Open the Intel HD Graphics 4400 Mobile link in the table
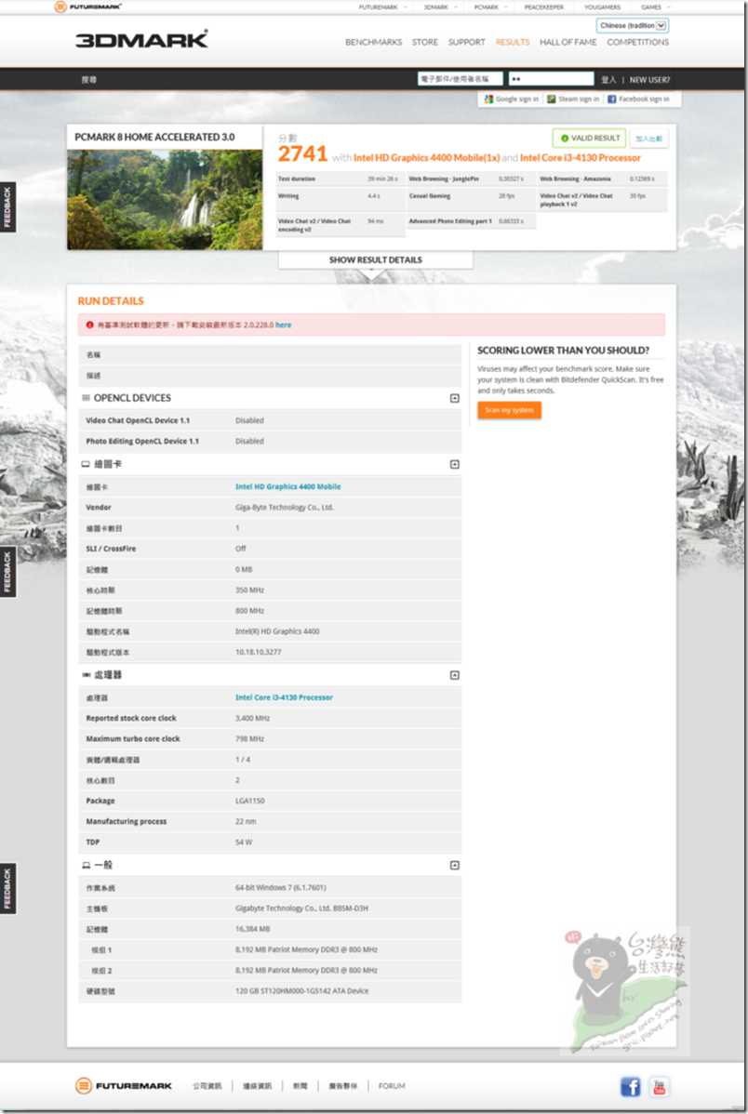The height and width of the screenshot is (1114, 748). click(288, 486)
